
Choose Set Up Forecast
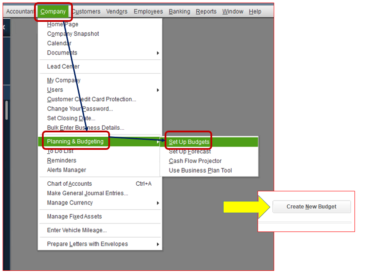[x=210, y=152]
